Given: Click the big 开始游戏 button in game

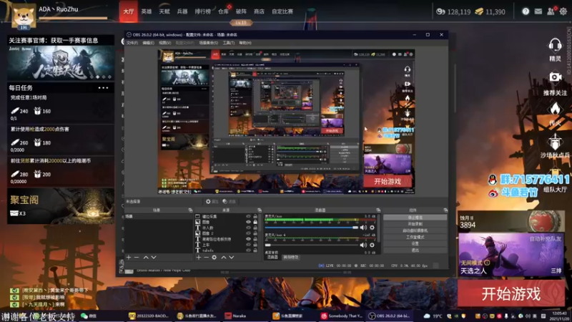Looking at the screenshot, I should point(511,294).
